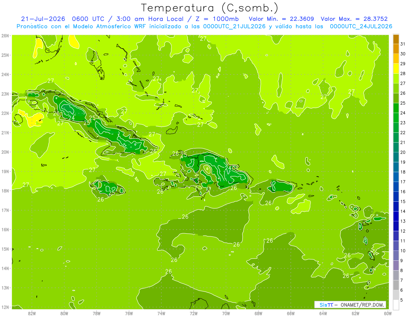412x318 pixels.
Task: Click the 22N latitude axis label
Action: pos(5,113)
